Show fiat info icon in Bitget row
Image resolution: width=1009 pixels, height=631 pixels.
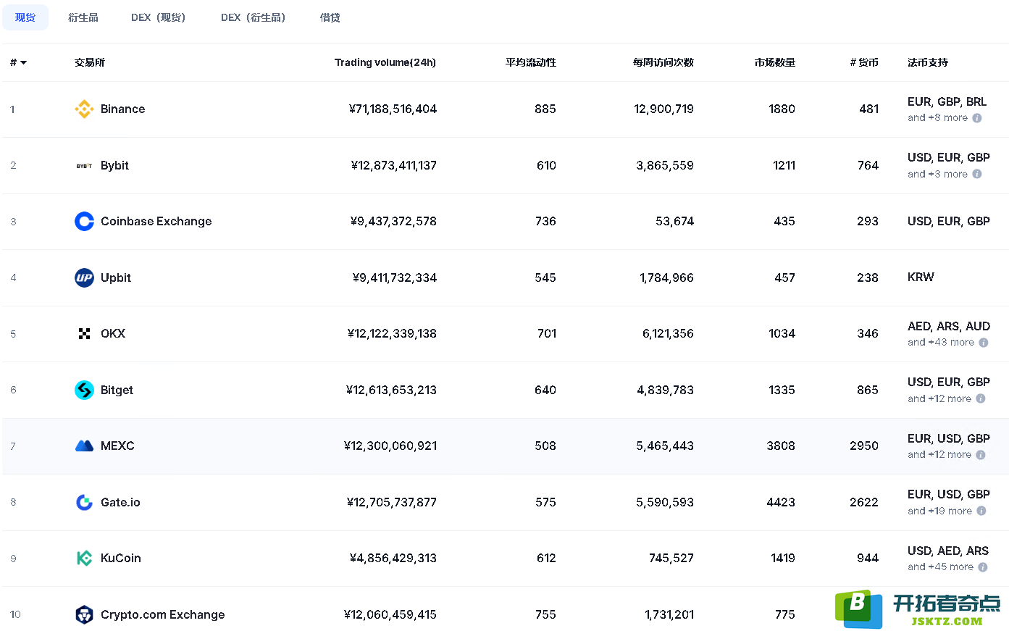[981, 398]
